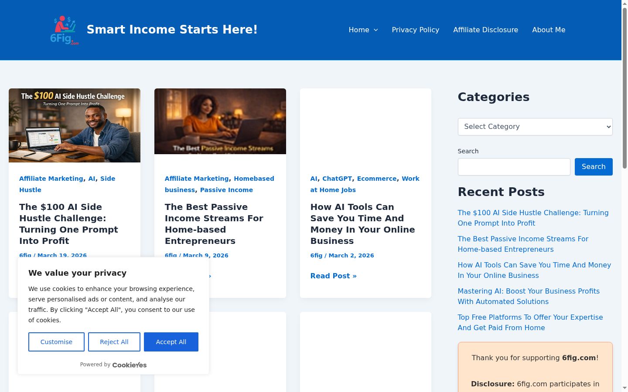The image size is (628, 392).
Task: Click the Home menu item
Action: click(358, 30)
